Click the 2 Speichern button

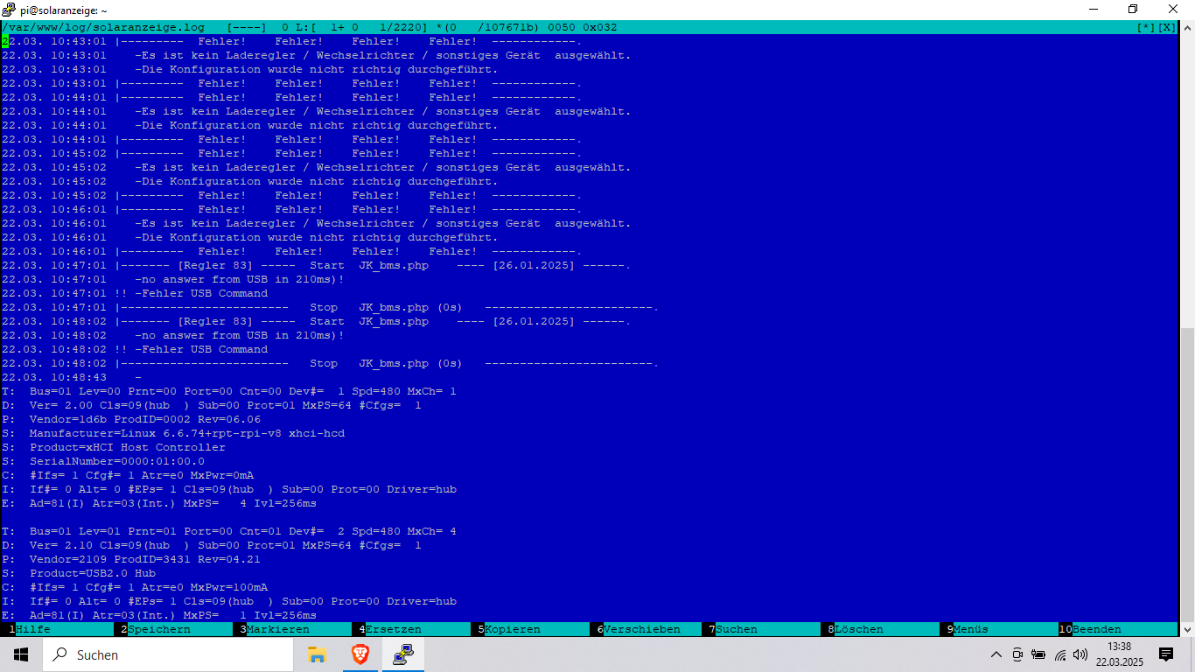(x=157, y=629)
